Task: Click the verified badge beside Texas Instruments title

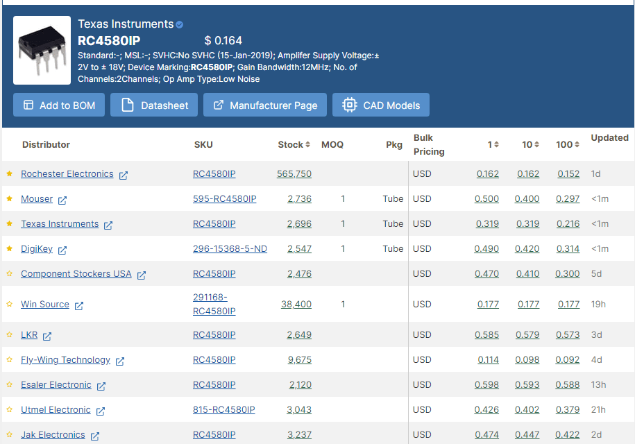Action: coord(180,25)
